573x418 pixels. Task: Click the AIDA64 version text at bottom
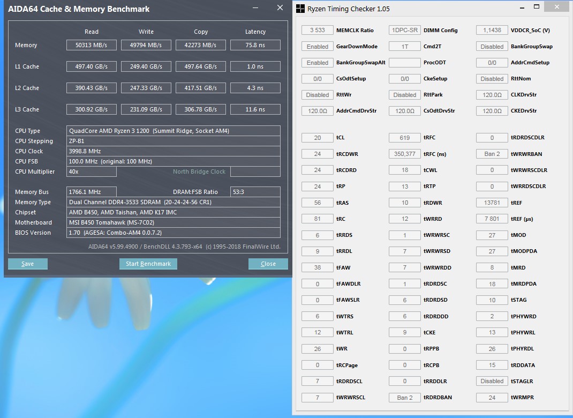[x=184, y=247]
